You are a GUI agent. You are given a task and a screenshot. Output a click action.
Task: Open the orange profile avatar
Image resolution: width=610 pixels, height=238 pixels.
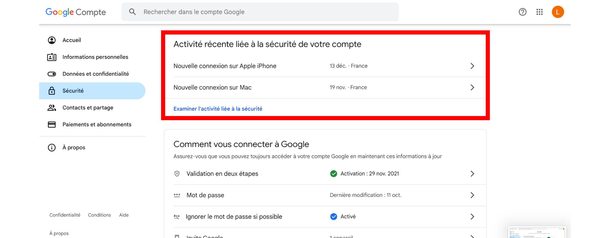point(558,12)
